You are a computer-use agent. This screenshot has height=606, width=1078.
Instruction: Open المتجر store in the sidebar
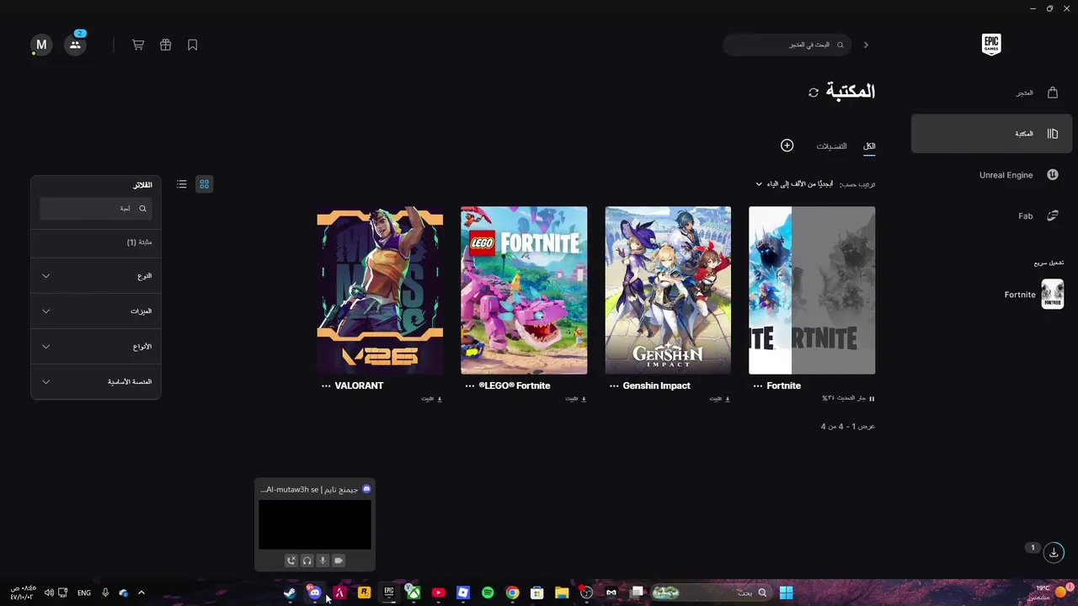click(992, 93)
